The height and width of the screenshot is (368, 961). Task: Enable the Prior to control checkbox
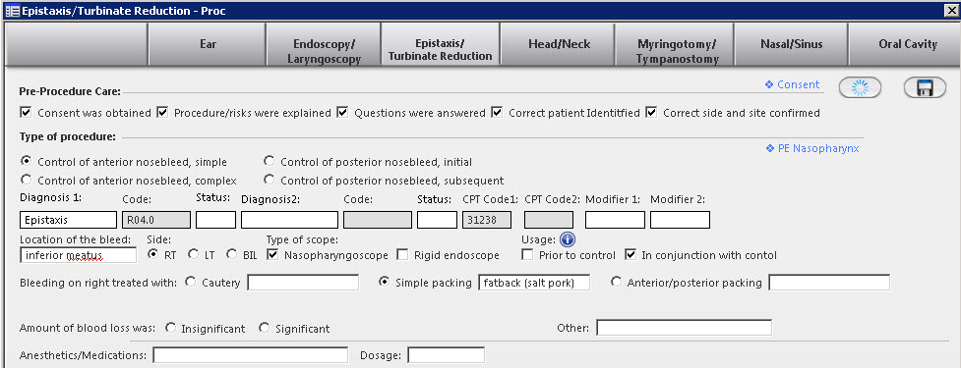pos(527,255)
